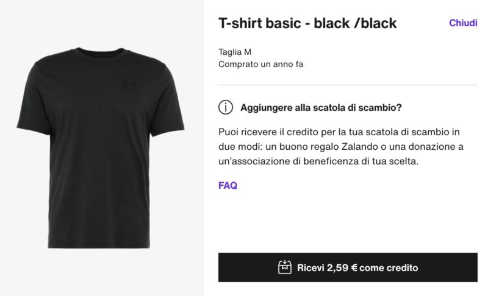Select the title T-shirt basic - black /black
Screen dimensions: 488x296
(x=307, y=24)
